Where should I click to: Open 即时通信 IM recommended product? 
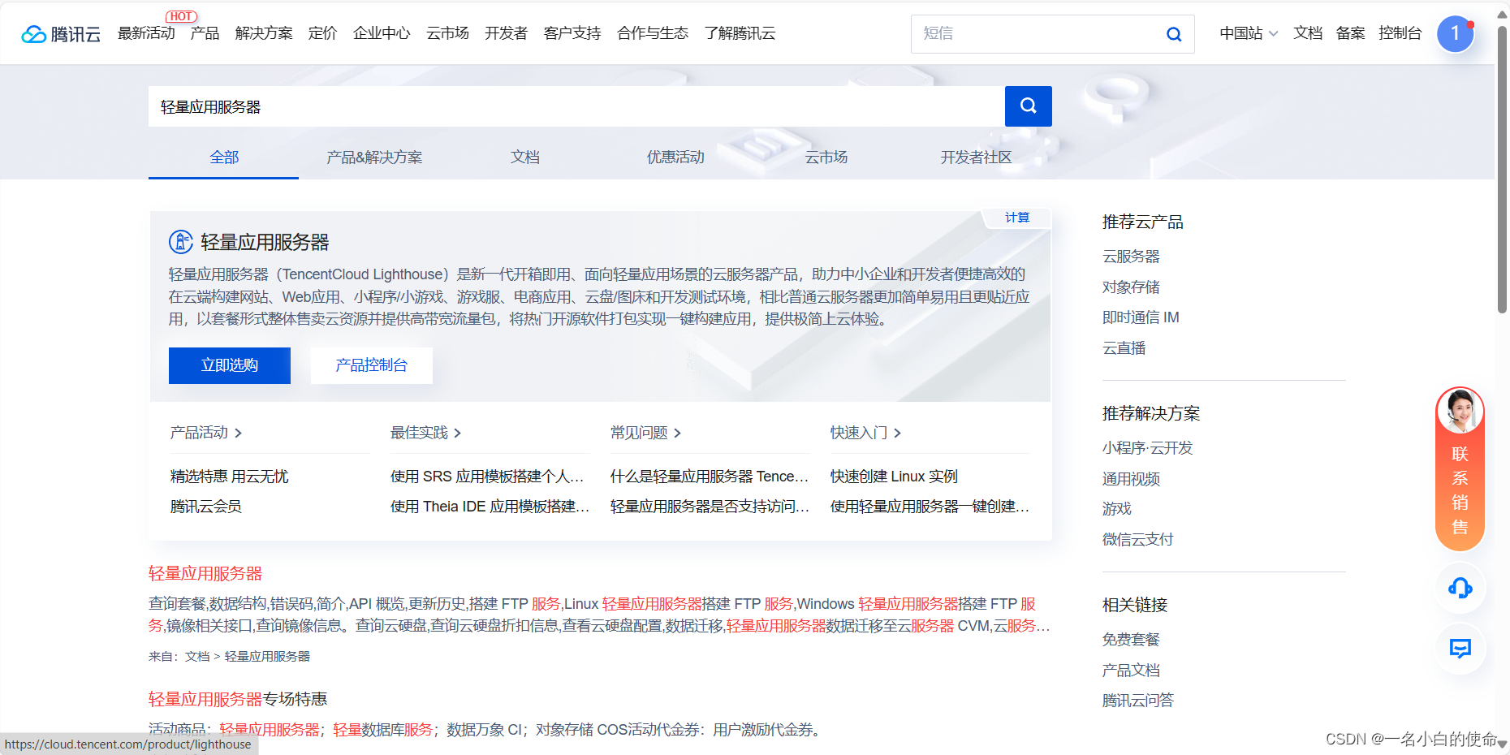[1141, 317]
